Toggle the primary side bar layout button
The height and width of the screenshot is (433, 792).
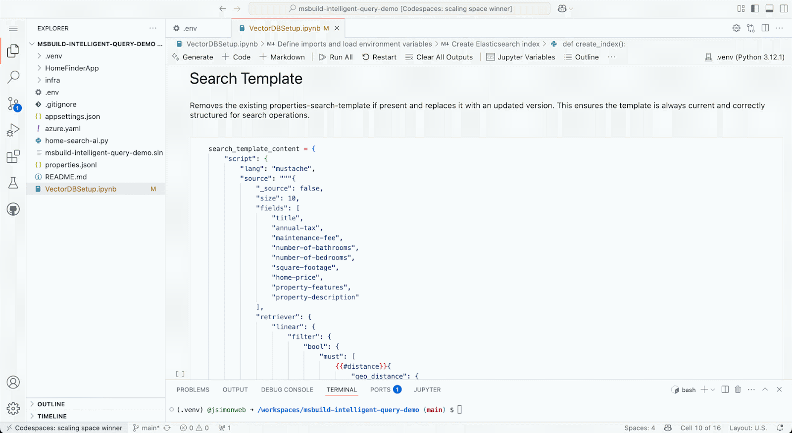(755, 8)
